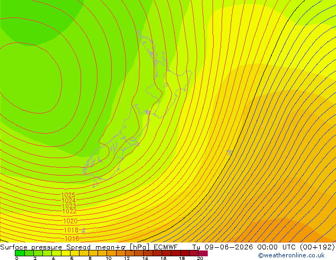Click the forecast date 09-06-2026 text
This screenshot has width=336, height=260.
[x=228, y=247]
